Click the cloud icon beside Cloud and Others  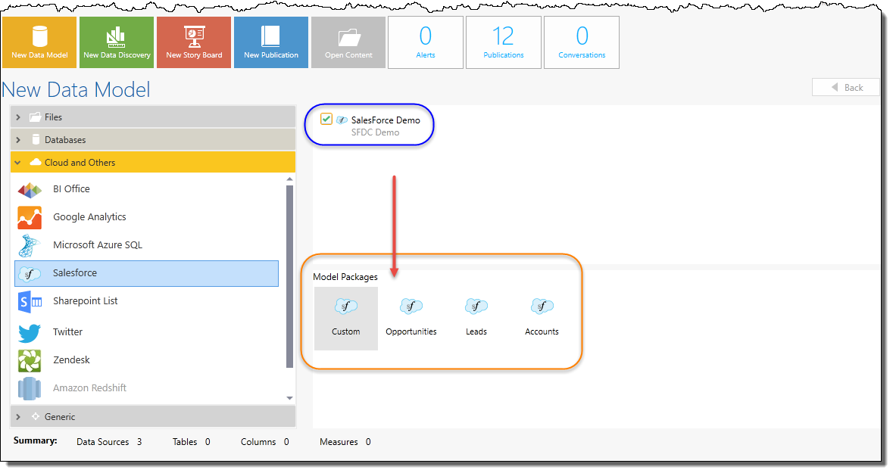tap(36, 162)
